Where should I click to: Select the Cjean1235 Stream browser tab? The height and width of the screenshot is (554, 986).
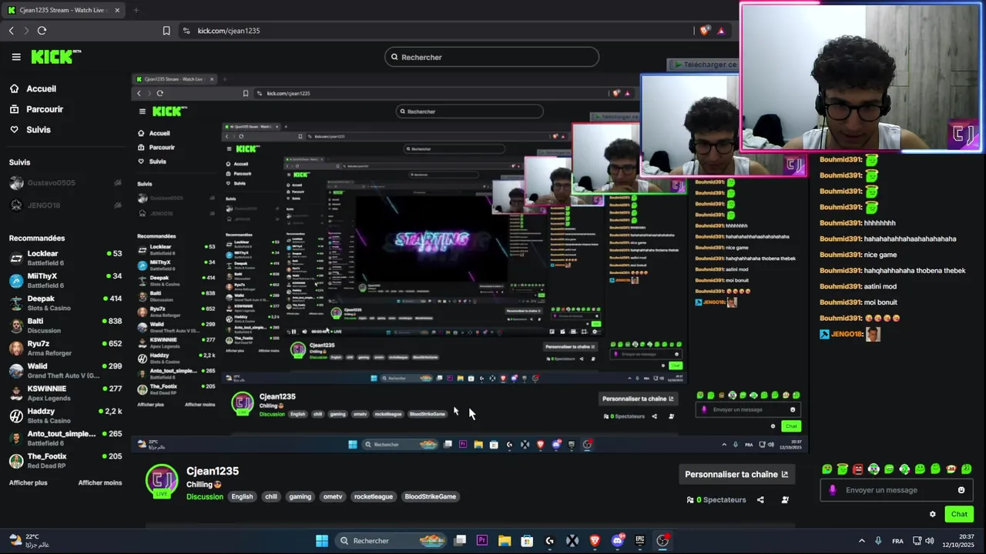(x=62, y=10)
